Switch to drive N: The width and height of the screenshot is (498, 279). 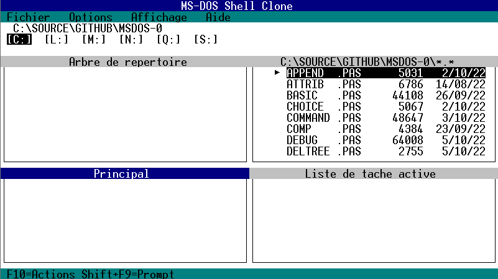(x=131, y=40)
